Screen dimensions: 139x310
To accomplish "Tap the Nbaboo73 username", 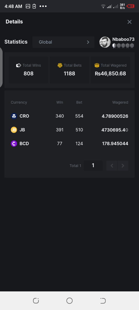I will point(123,39).
